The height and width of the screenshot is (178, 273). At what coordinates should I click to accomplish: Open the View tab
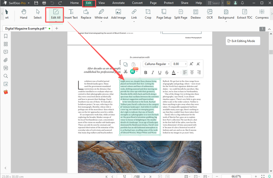click(102, 3)
